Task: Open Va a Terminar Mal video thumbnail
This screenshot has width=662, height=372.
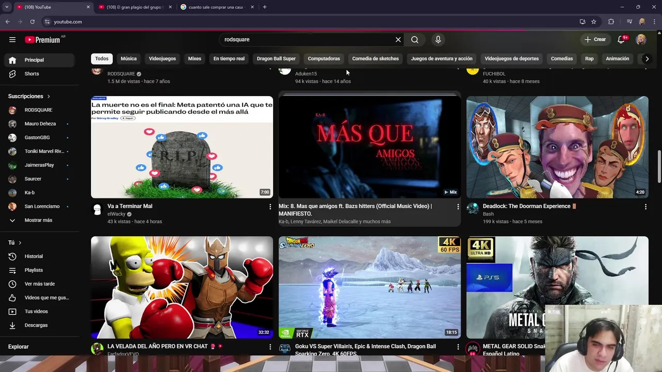Action: [x=182, y=147]
